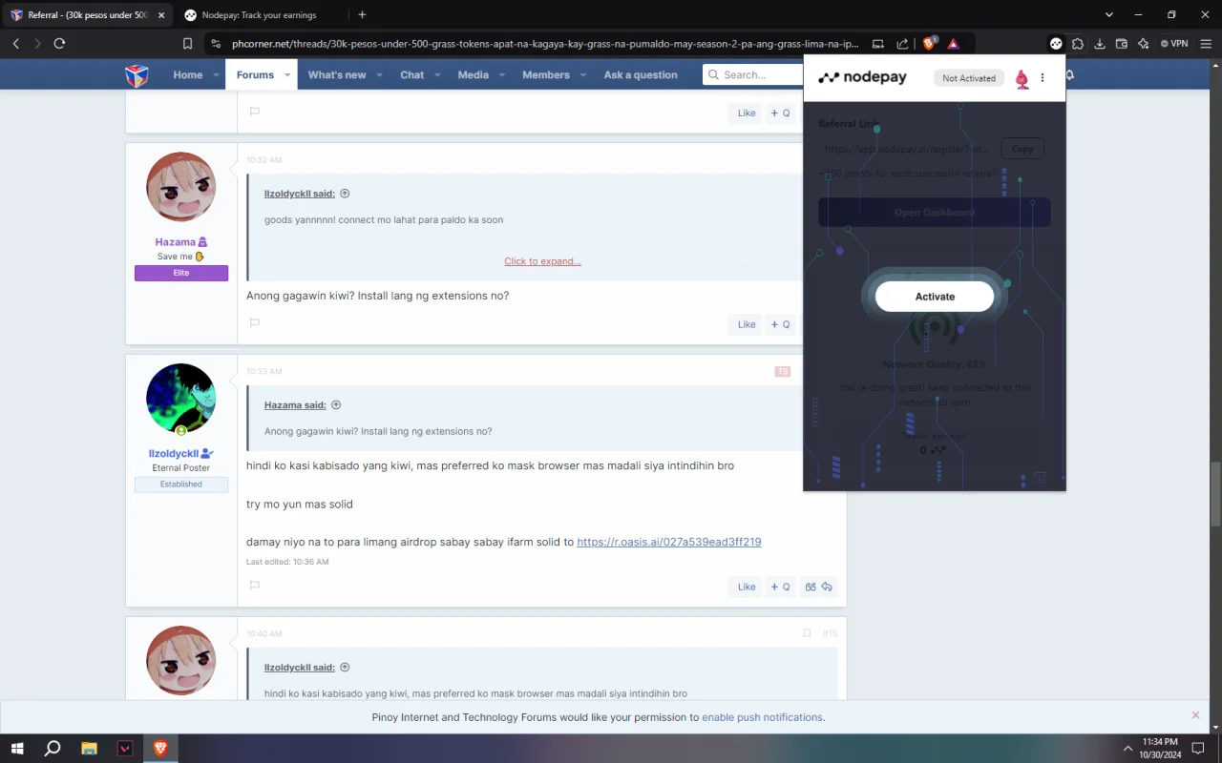This screenshot has height=763, width=1222.
Task: Switch to the Nodepay: Track your earnings tab
Action: click(259, 15)
